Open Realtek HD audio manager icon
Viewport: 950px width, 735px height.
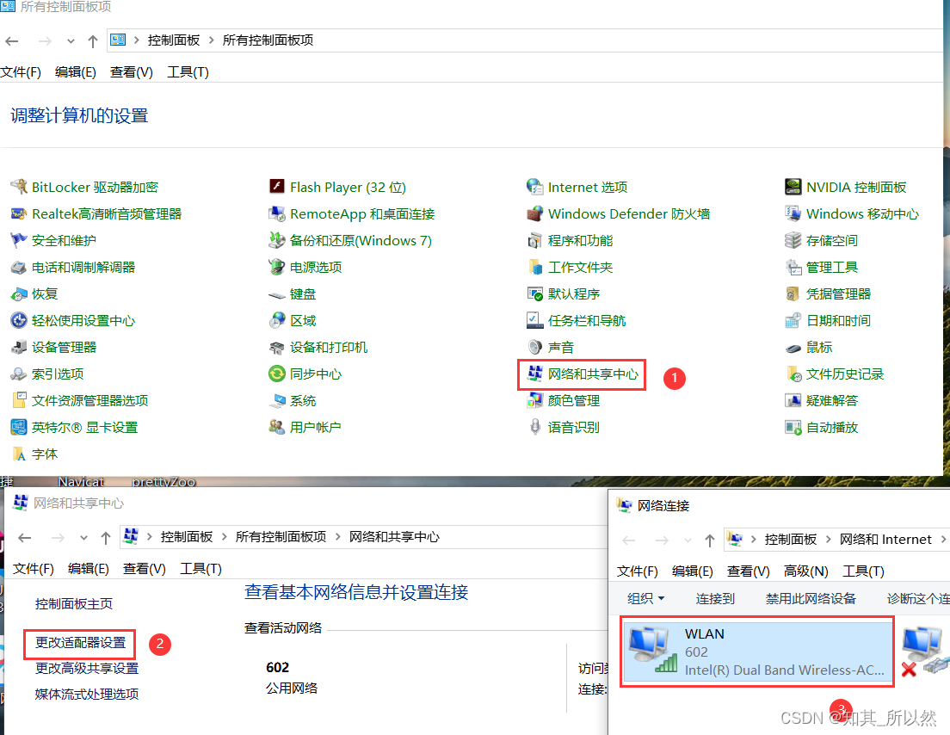(x=19, y=213)
